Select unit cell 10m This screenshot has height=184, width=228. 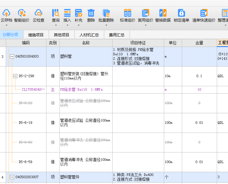(173, 76)
